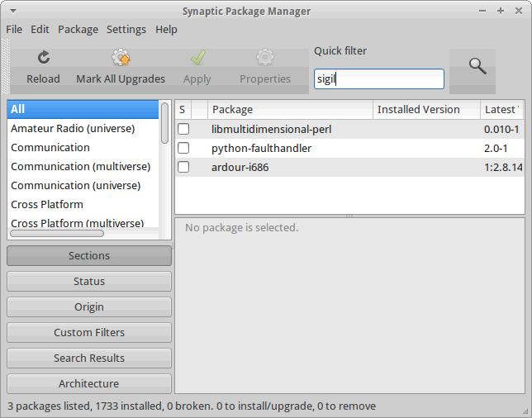Mark the libmultidimensional-perl checkbox
532x418 pixels.
coord(183,130)
